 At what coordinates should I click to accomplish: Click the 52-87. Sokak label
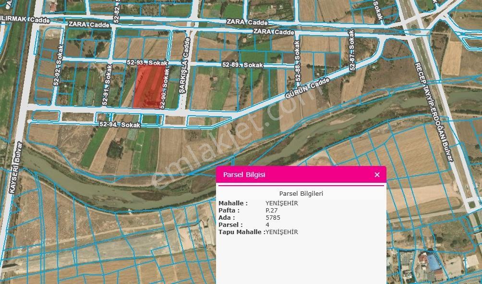(352, 50)
